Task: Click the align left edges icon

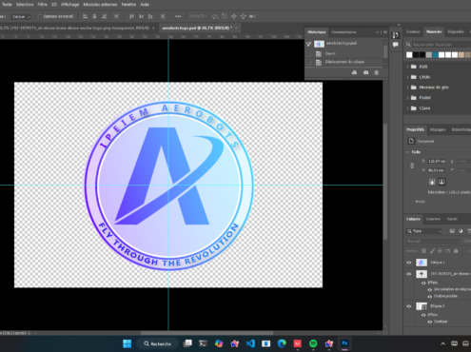Action: [85, 16]
